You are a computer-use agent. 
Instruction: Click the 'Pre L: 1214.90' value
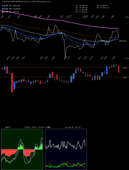coord(82,10)
